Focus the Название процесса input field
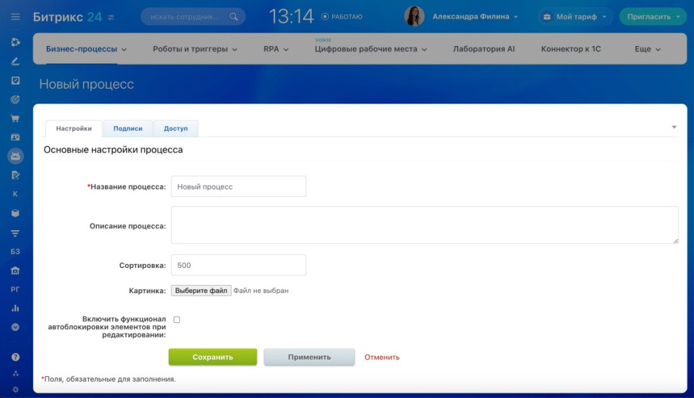This screenshot has height=398, width=694. (238, 187)
